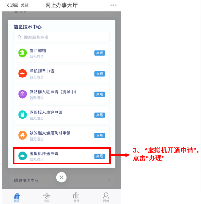Image resolution: width=201 pixels, height=204 pixels.
Task: Tap the red cloud icon for 手机短号申请
Action: coord(23,73)
